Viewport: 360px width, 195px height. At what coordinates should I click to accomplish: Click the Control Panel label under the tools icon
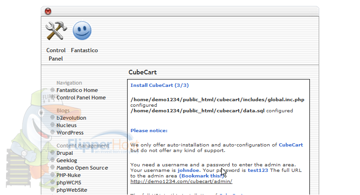click(56, 55)
